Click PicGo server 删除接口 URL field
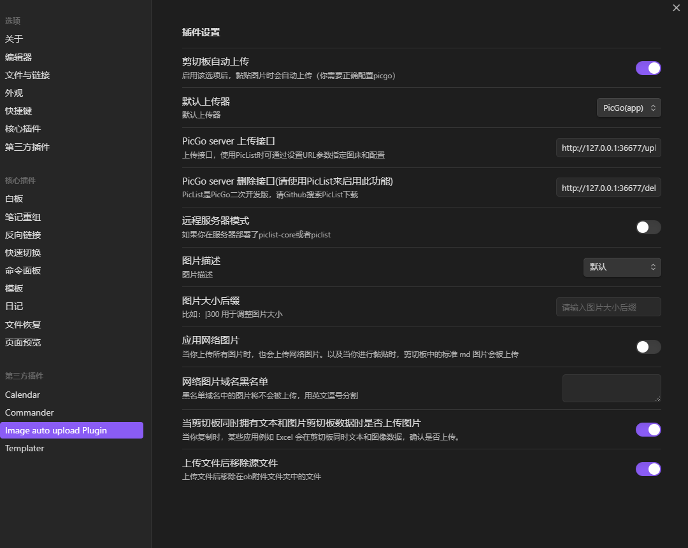 tap(608, 188)
